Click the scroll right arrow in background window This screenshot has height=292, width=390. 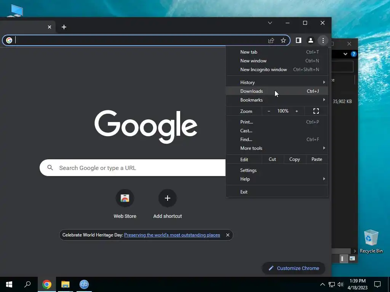355,251
